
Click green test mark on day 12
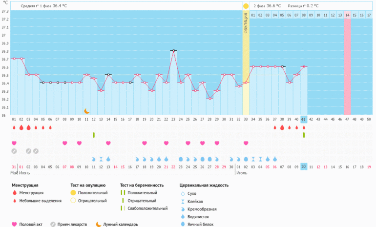click(94, 135)
